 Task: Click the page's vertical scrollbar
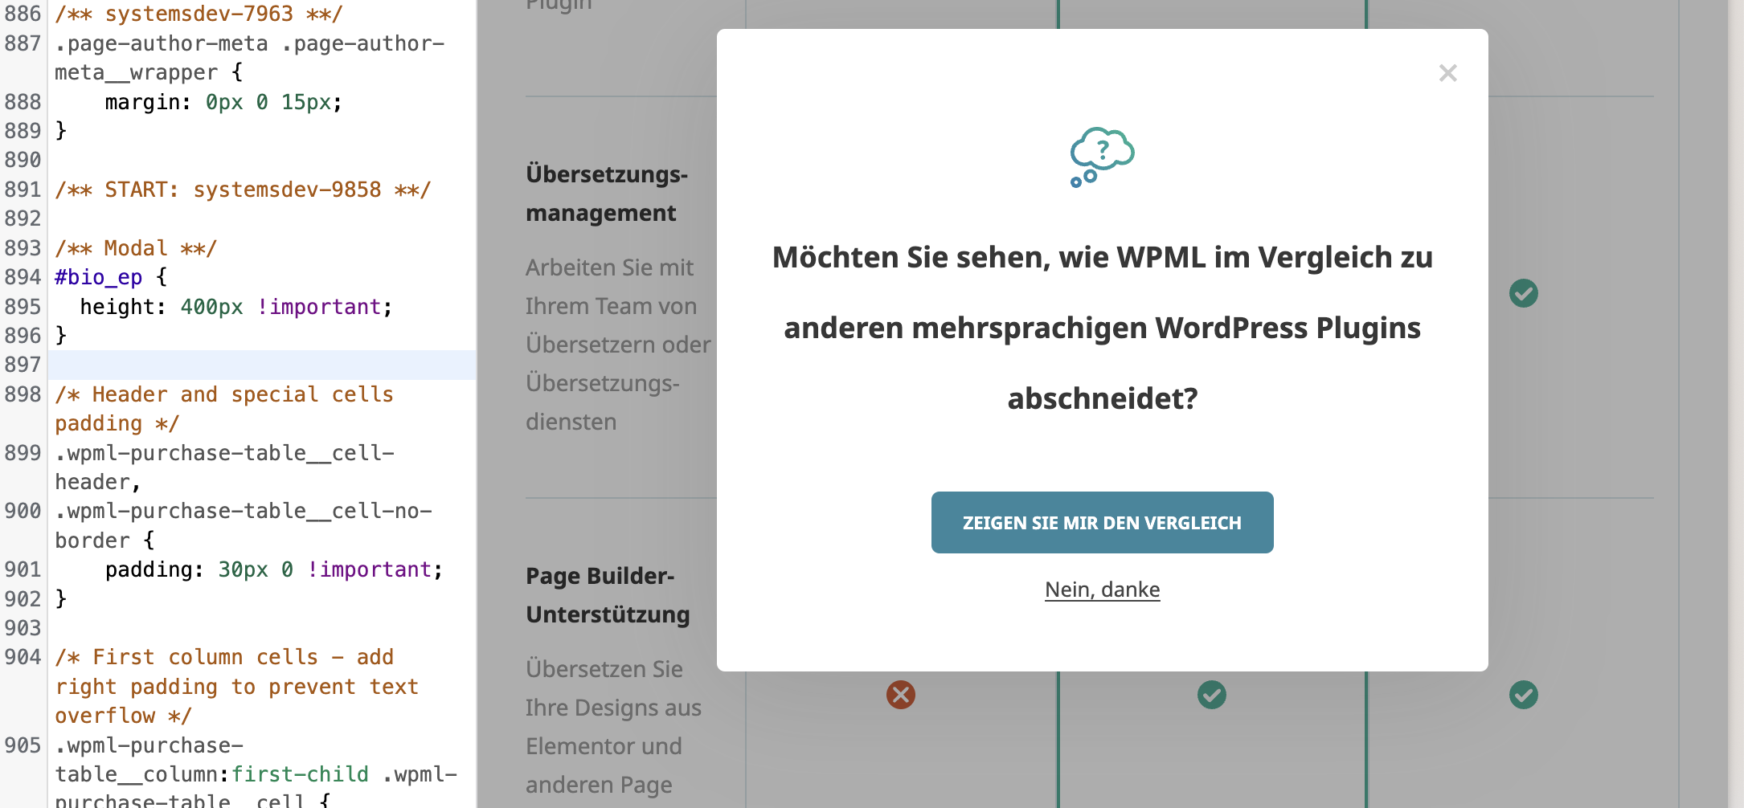1735,404
